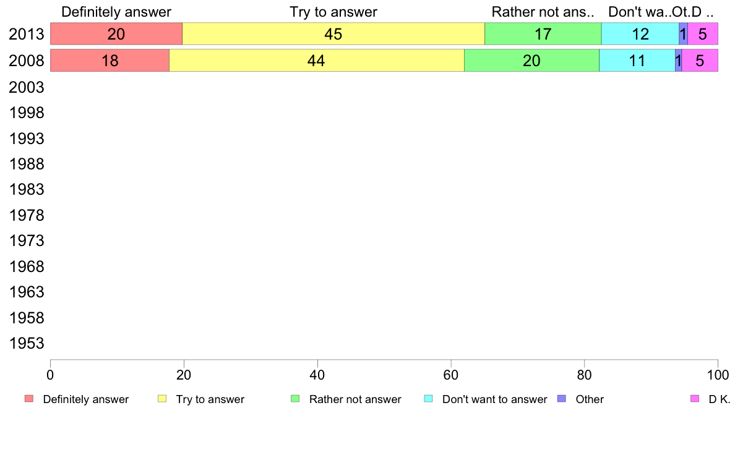Viewport: 735px width, 455px height.
Task: Click the Rather not answer legend text
Action: pyautogui.click(x=355, y=399)
